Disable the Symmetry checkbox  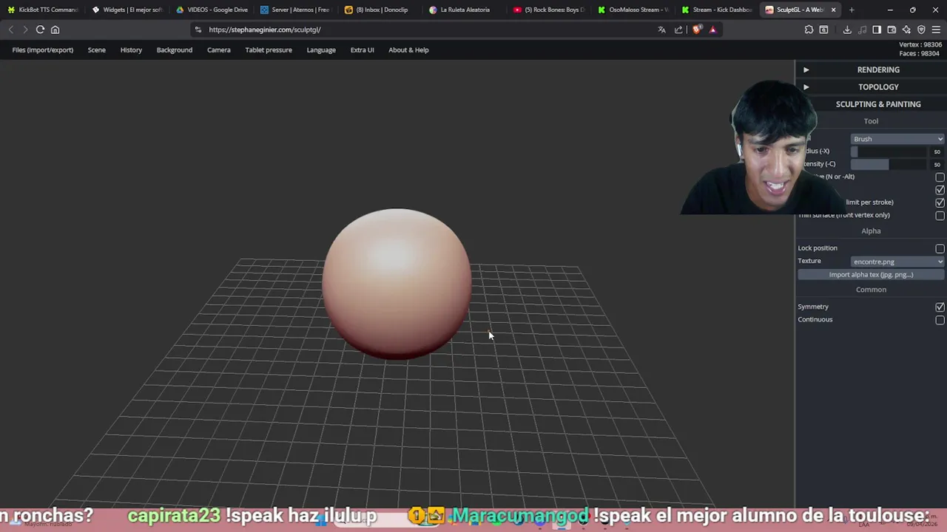click(x=940, y=307)
